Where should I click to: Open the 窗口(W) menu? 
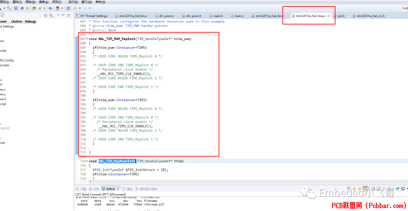87,2
